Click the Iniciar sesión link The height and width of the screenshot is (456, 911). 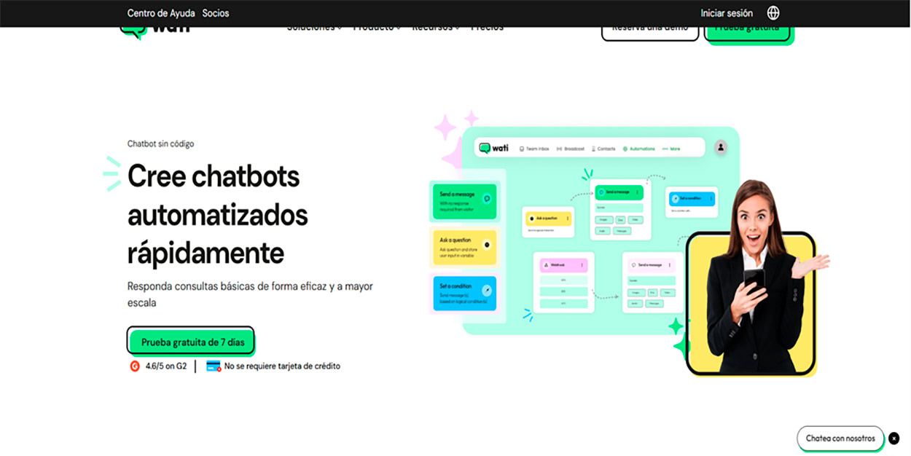point(727,13)
